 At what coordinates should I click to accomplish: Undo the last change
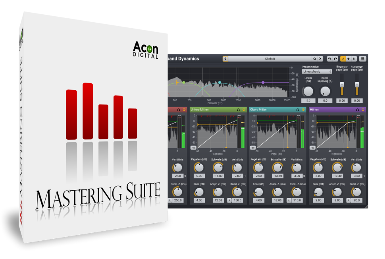(x=329, y=59)
